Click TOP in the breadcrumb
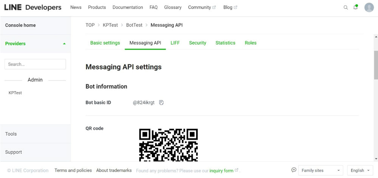This screenshot has width=378, height=178. (x=90, y=25)
